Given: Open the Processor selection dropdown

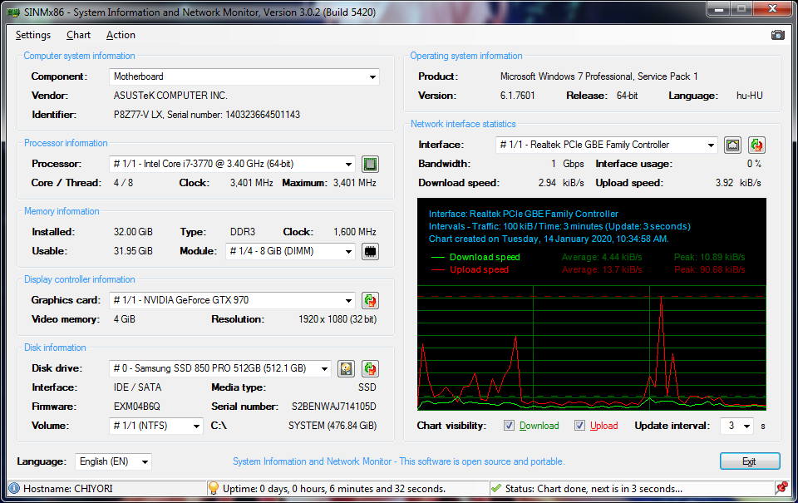Looking at the screenshot, I should [232, 164].
